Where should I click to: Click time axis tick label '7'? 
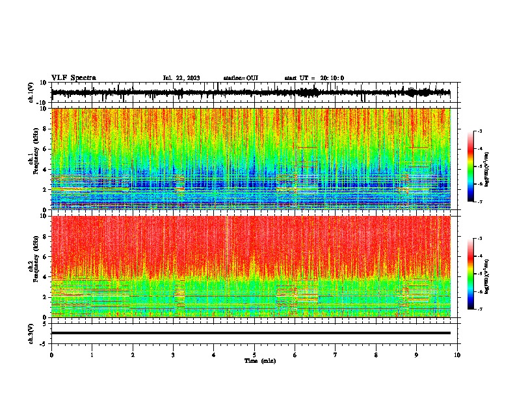[336, 355]
